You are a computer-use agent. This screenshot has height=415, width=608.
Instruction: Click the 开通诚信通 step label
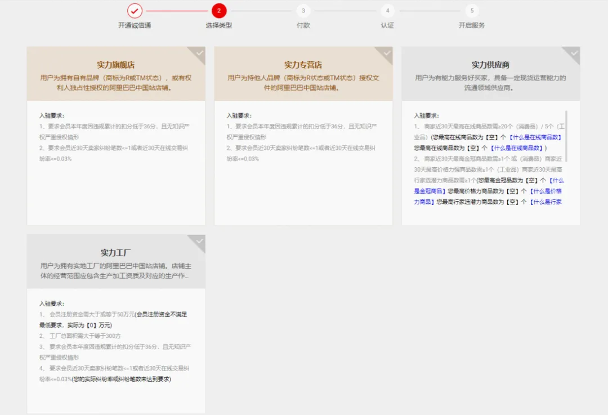(x=135, y=25)
